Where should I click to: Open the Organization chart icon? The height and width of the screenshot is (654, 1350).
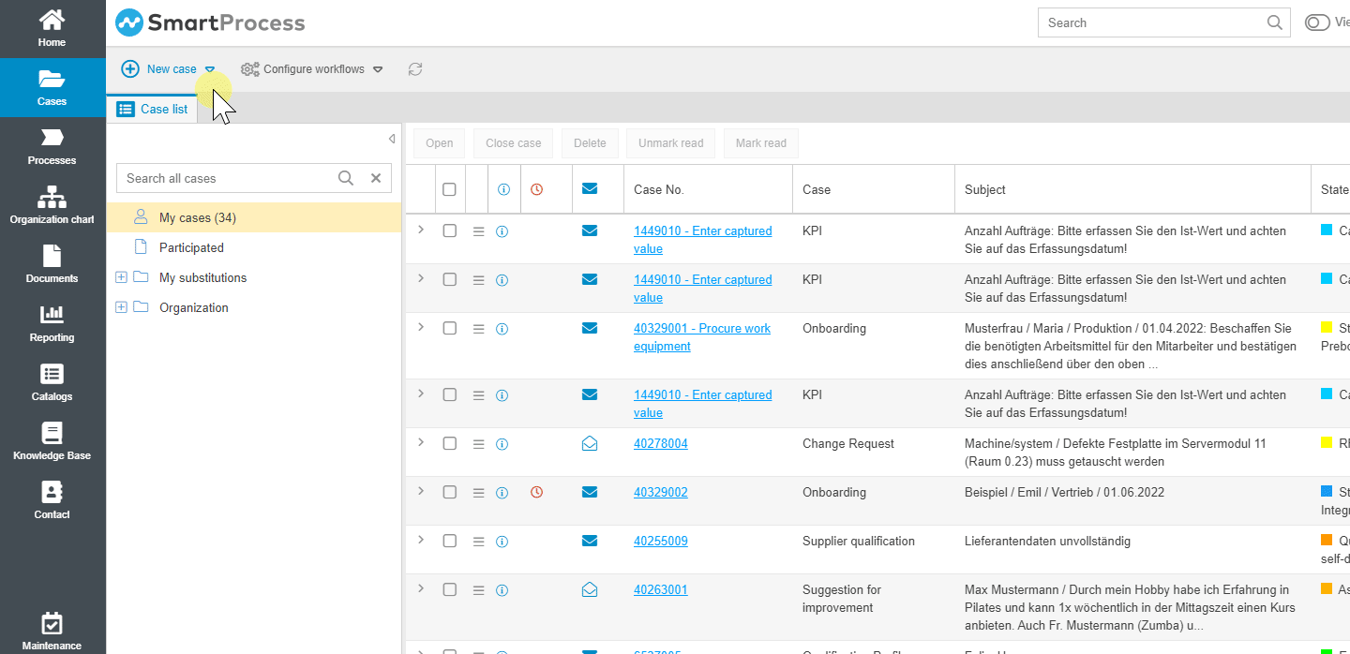[x=52, y=204]
